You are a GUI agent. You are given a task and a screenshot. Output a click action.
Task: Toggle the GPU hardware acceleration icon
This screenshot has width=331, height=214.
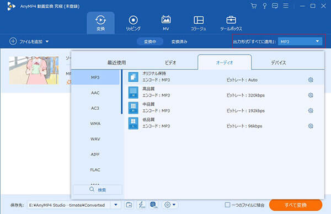coord(153,205)
